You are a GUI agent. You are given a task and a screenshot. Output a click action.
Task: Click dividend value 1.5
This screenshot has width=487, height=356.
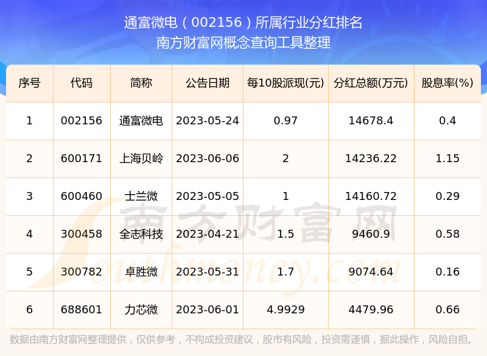coord(286,234)
